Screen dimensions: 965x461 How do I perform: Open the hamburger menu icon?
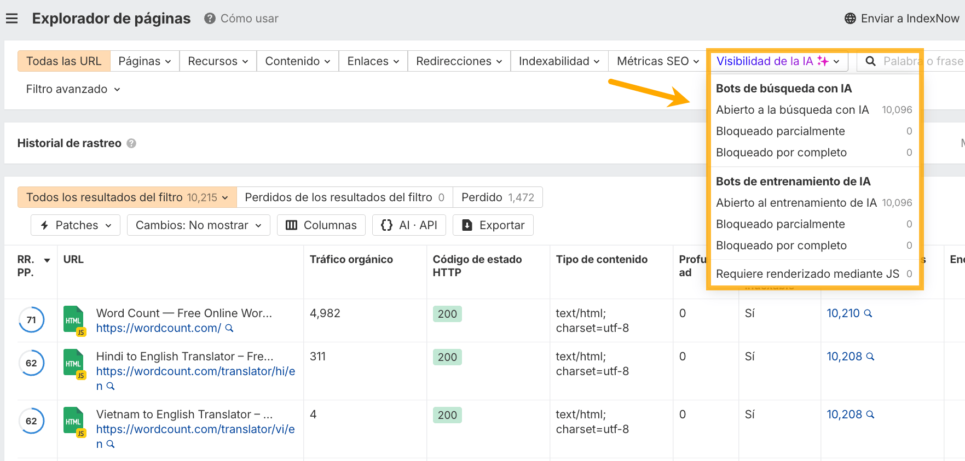pos(11,19)
